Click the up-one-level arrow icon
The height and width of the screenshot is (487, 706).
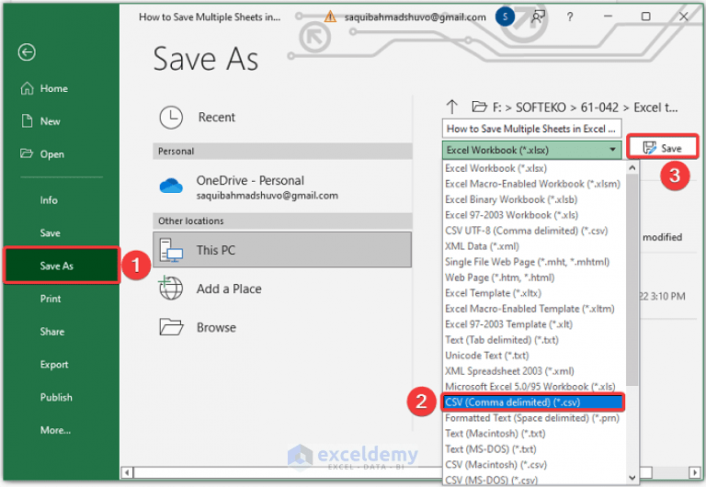[451, 108]
